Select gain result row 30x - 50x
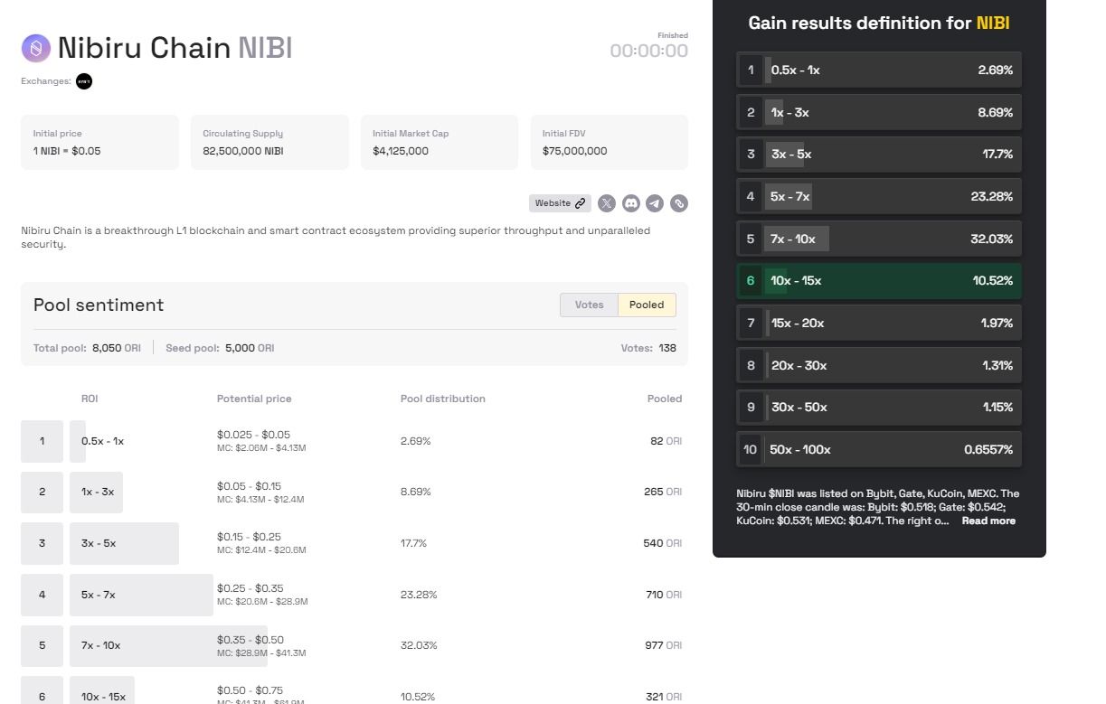The image size is (1106, 704). click(x=879, y=408)
